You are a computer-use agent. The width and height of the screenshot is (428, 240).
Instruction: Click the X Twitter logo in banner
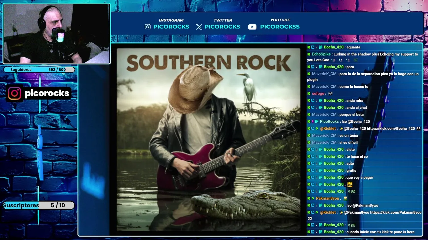[x=199, y=27]
